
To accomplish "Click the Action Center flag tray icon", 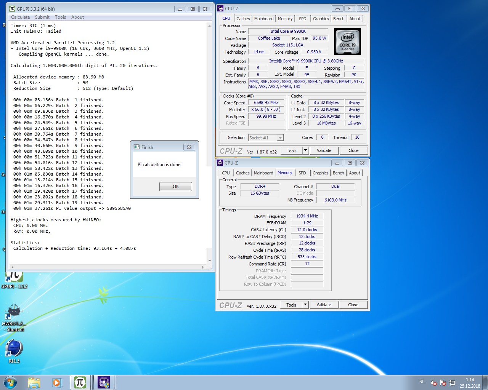I will 443,383.
